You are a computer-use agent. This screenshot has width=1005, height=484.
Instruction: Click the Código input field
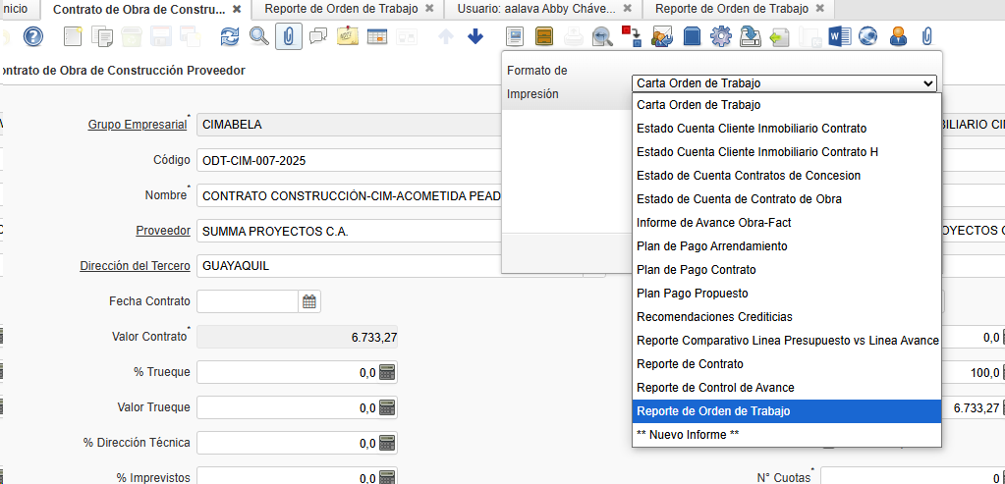tap(349, 160)
